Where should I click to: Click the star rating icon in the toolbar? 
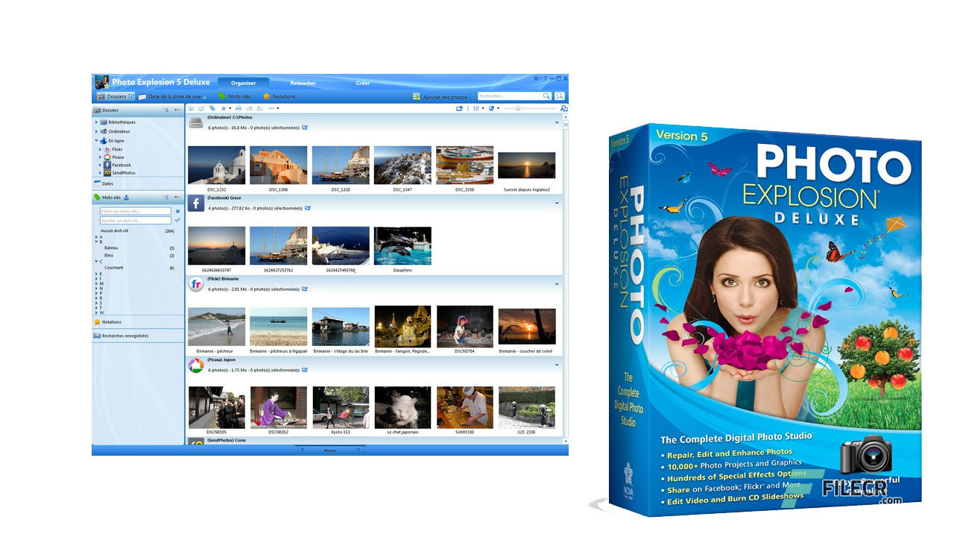coord(223,108)
